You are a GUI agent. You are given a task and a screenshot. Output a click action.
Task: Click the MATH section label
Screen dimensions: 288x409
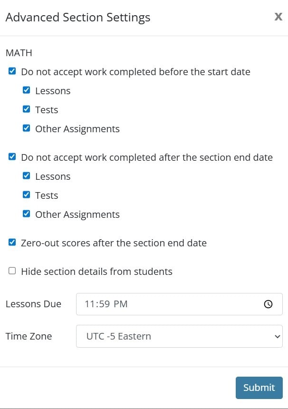click(x=18, y=53)
